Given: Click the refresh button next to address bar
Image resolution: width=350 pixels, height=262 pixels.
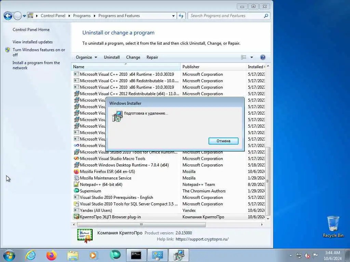Looking at the screenshot, I should 181,16.
